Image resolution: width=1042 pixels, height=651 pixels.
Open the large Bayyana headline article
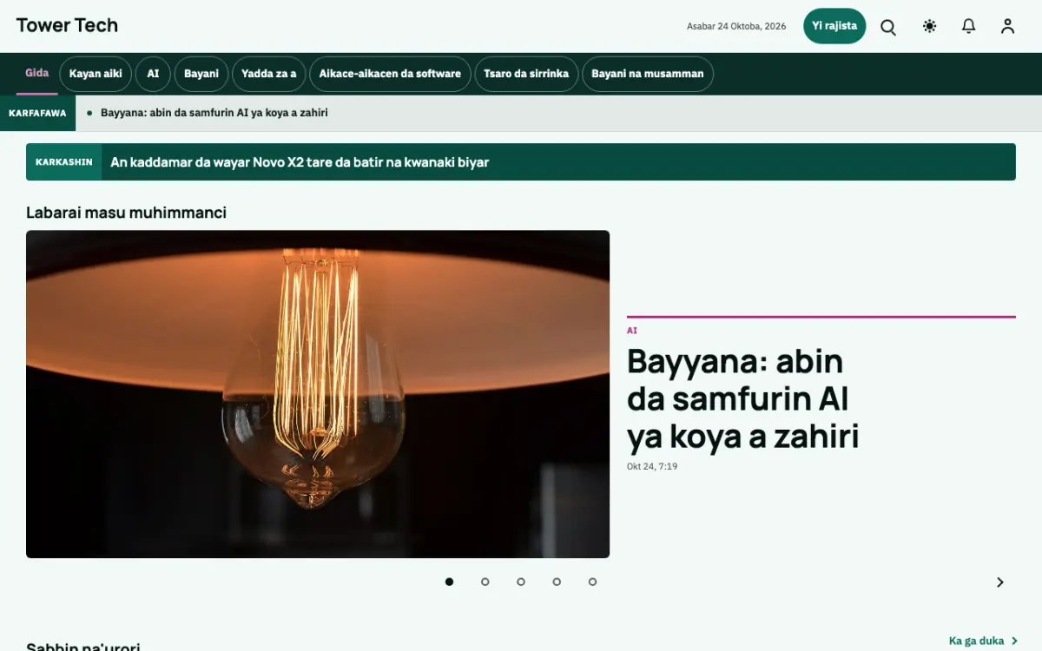pyautogui.click(x=742, y=398)
